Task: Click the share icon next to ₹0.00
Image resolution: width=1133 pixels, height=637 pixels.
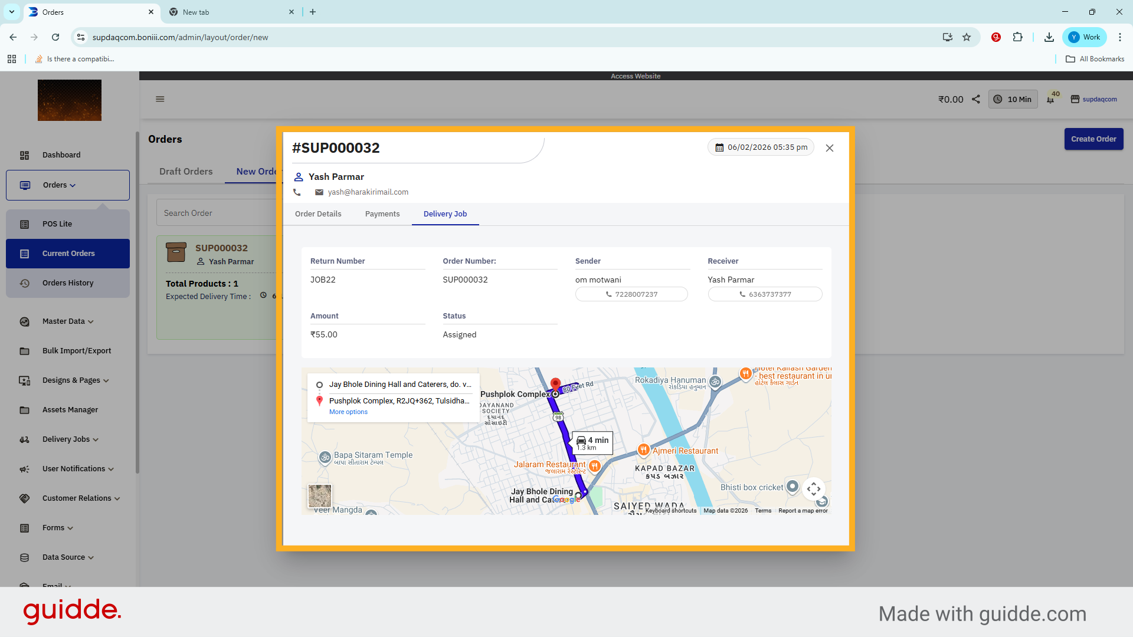Action: click(976, 99)
